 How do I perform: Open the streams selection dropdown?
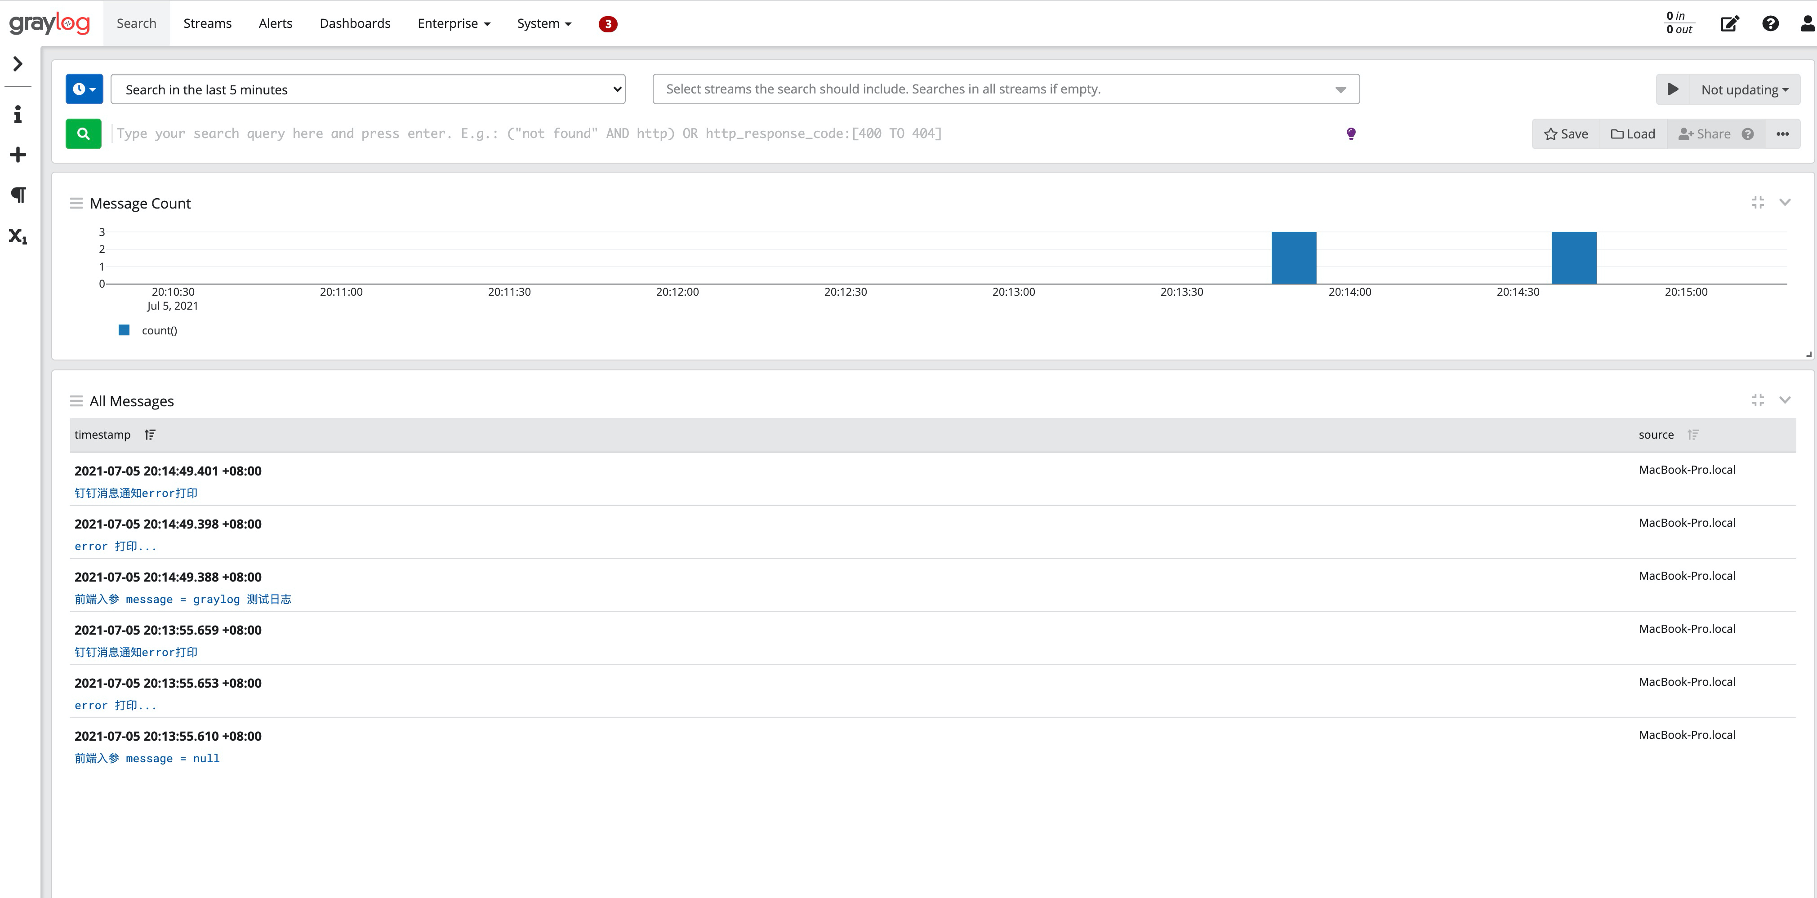click(1006, 89)
